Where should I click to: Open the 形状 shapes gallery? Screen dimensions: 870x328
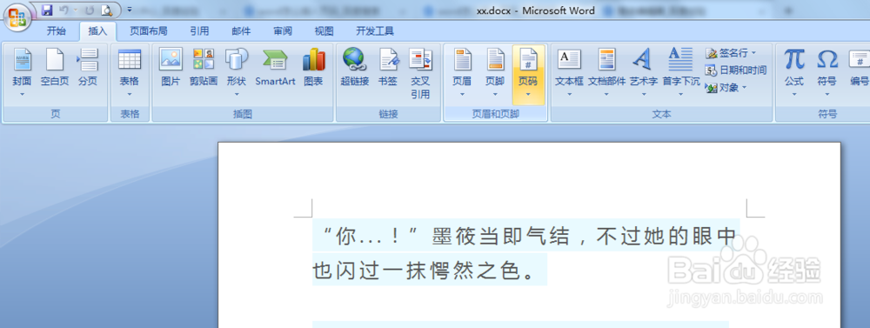pos(237,72)
